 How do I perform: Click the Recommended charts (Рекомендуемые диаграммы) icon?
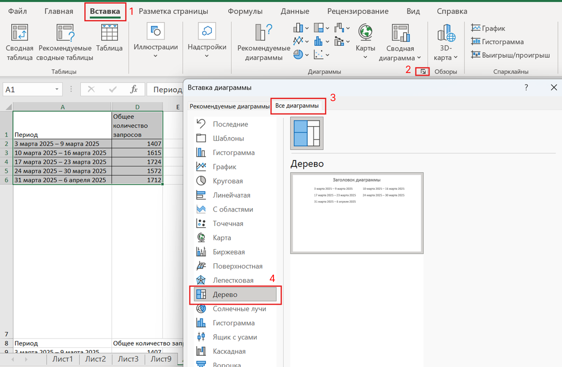click(263, 33)
